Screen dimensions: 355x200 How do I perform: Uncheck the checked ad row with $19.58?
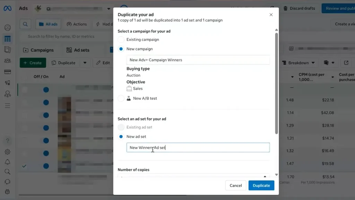24,166
